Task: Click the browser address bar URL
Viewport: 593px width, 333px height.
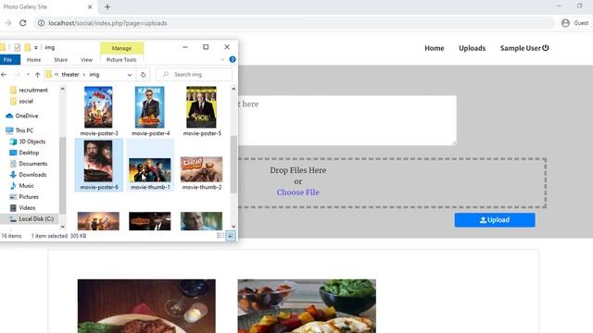Action: tap(107, 23)
